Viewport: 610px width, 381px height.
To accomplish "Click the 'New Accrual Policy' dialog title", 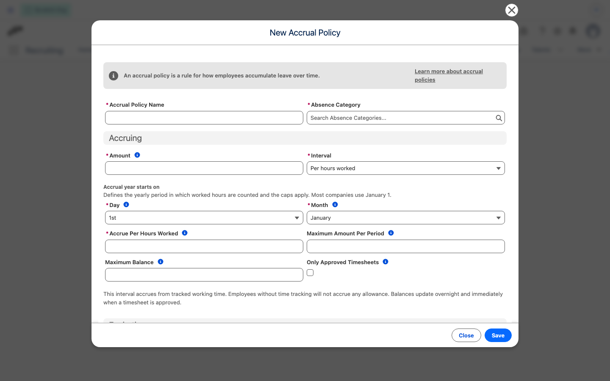I will point(305,33).
